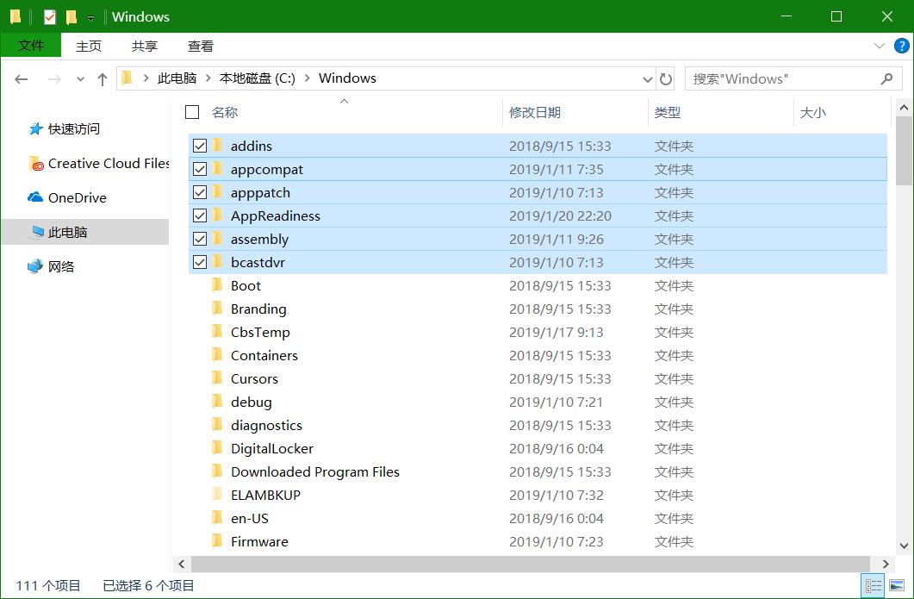Screen dimensions: 914x599
Task: Uncheck the bcastdvr folder checkbox
Action: (x=199, y=262)
